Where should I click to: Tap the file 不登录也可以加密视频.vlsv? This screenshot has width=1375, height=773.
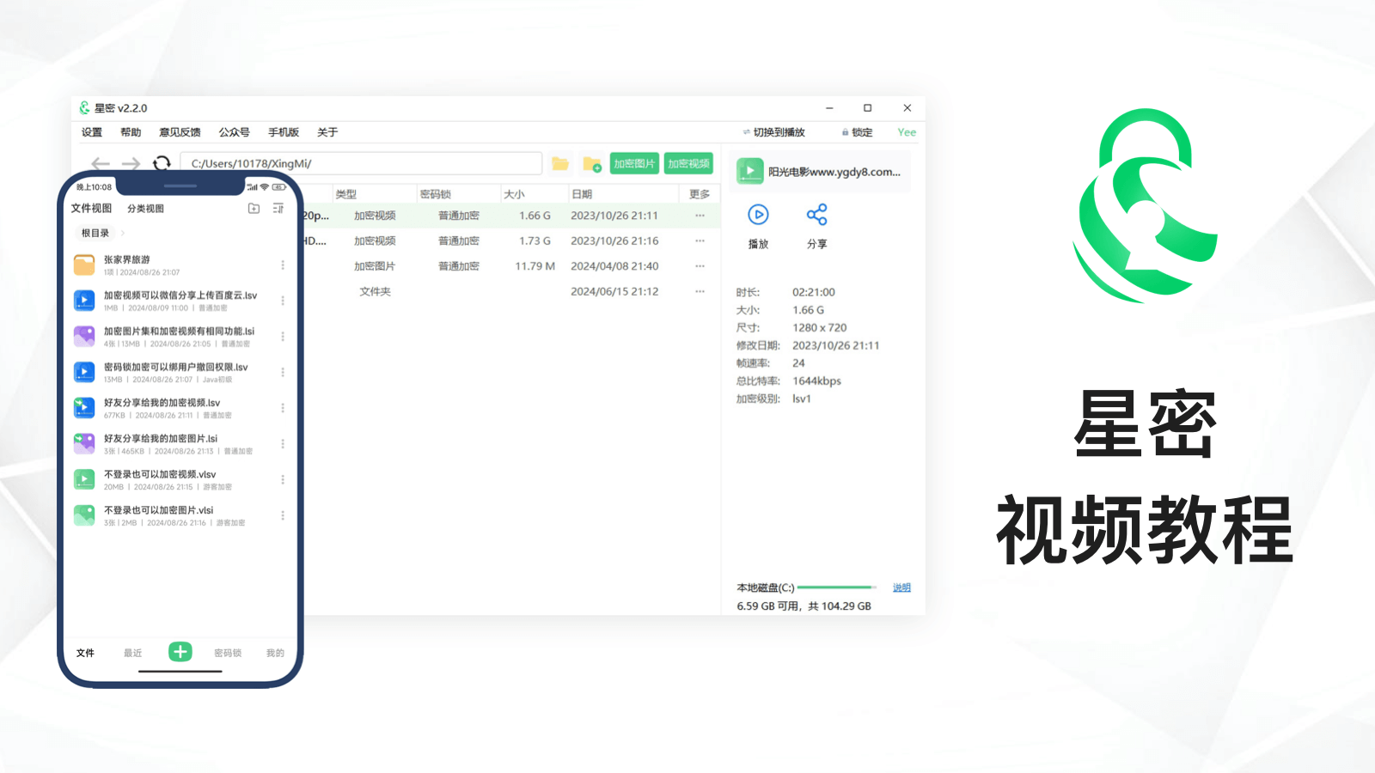[x=179, y=479]
